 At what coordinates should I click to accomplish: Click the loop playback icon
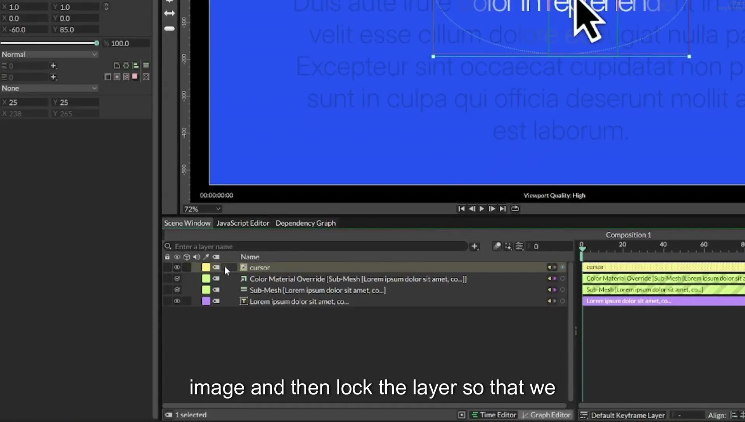click(515, 209)
